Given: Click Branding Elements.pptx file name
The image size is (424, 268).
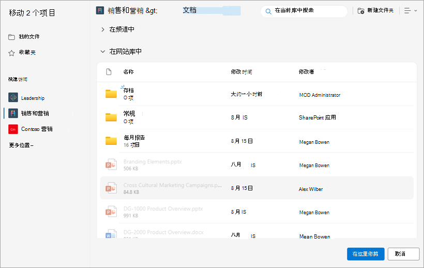Looking at the screenshot, I should (153, 162).
